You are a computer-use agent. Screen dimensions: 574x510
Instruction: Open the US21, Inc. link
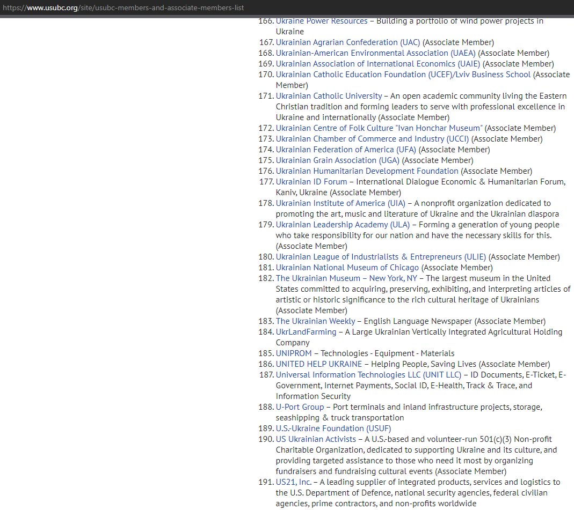pos(294,482)
